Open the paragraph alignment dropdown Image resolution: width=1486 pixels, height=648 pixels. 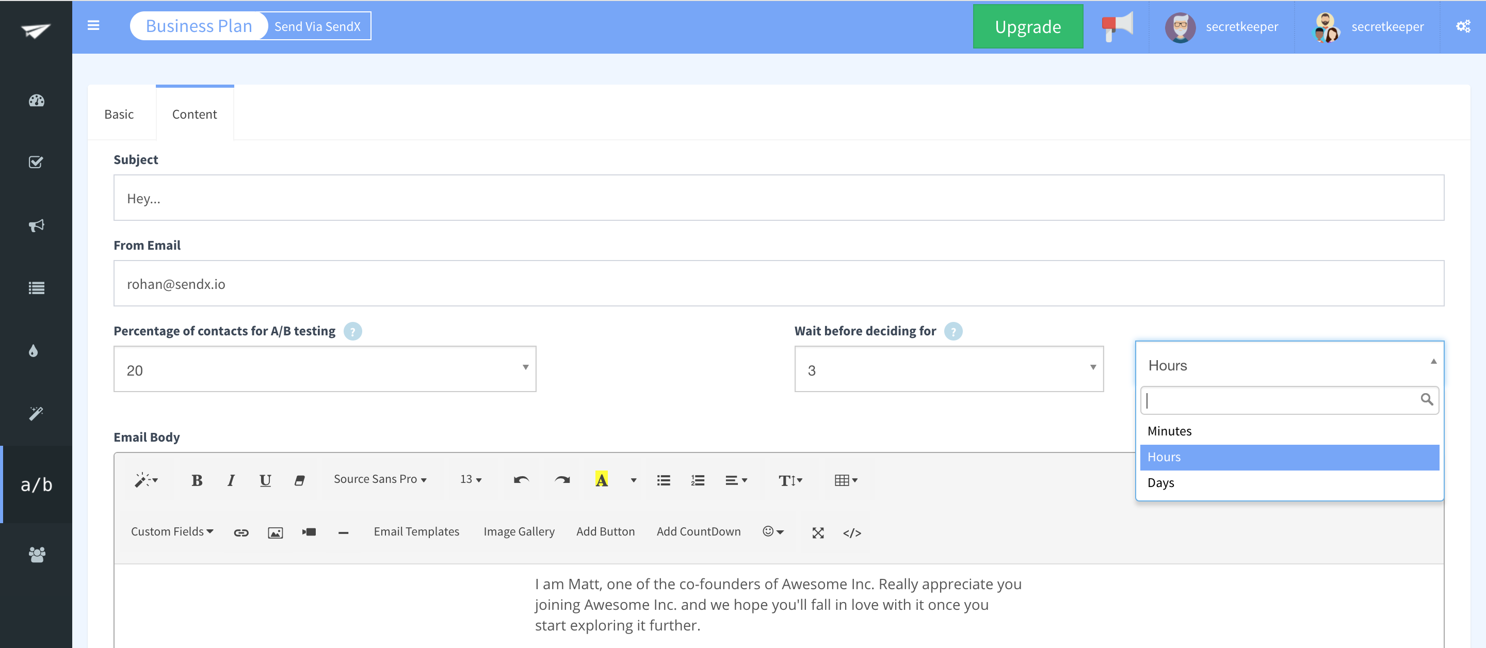point(736,480)
